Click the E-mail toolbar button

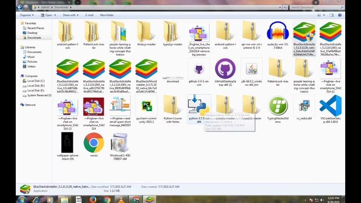[89, 15]
